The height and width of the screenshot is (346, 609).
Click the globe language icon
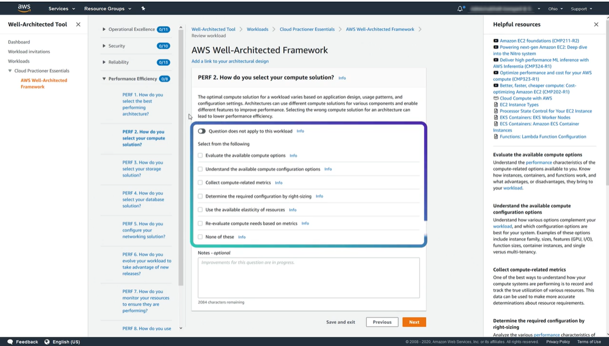47,342
